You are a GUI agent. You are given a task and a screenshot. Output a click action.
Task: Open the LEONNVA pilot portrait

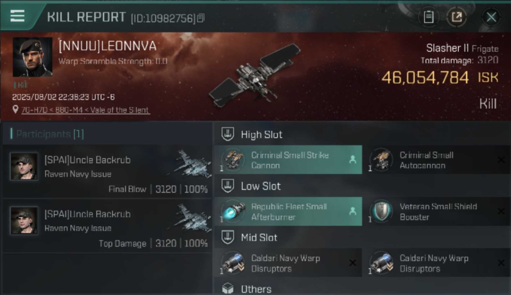coord(32,57)
